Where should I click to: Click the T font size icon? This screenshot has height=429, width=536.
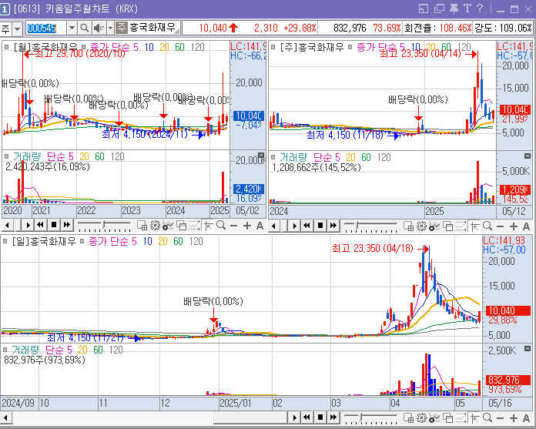click(x=467, y=9)
